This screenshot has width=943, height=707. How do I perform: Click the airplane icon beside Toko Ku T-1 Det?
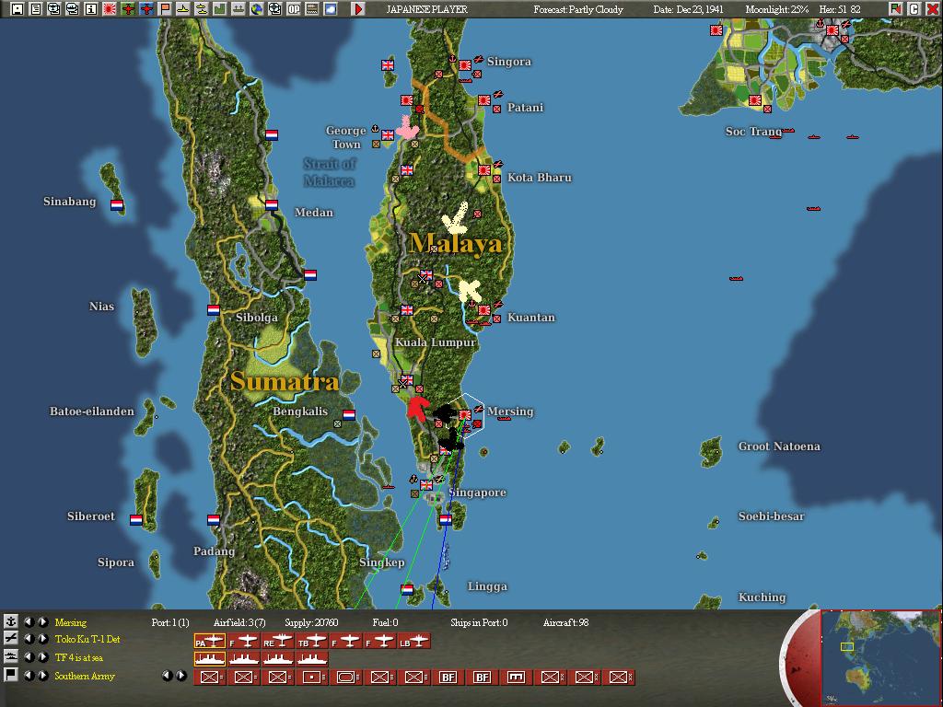tap(11, 639)
